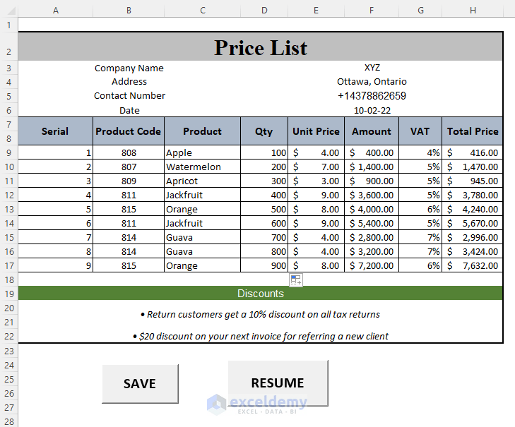The width and height of the screenshot is (515, 427).
Task: Click the Product header cell
Action: click(202, 131)
